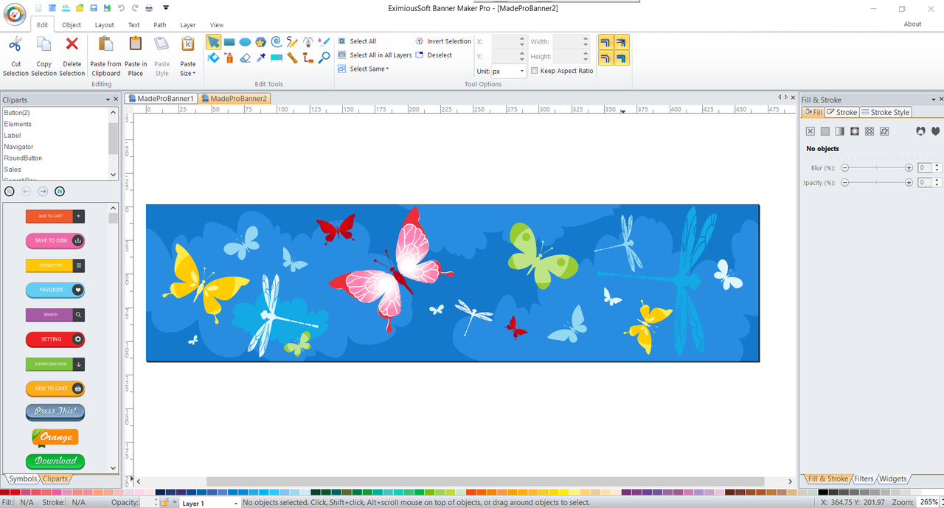This screenshot has height=508, width=944.
Task: Click the Paste in Place icon
Action: [x=136, y=44]
